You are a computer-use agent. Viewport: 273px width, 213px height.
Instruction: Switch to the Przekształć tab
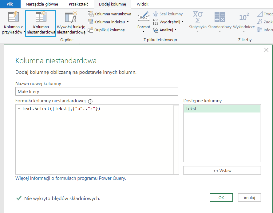coord(78,4)
